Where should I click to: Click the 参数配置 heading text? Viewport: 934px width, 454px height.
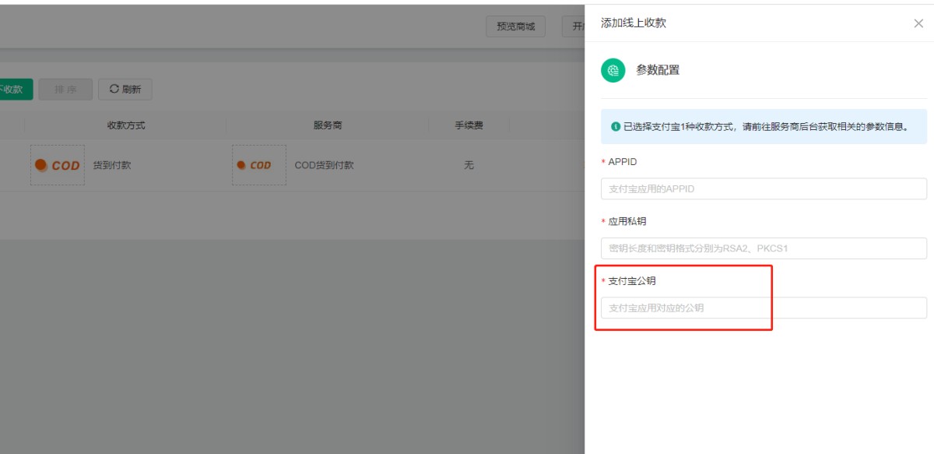click(x=658, y=70)
